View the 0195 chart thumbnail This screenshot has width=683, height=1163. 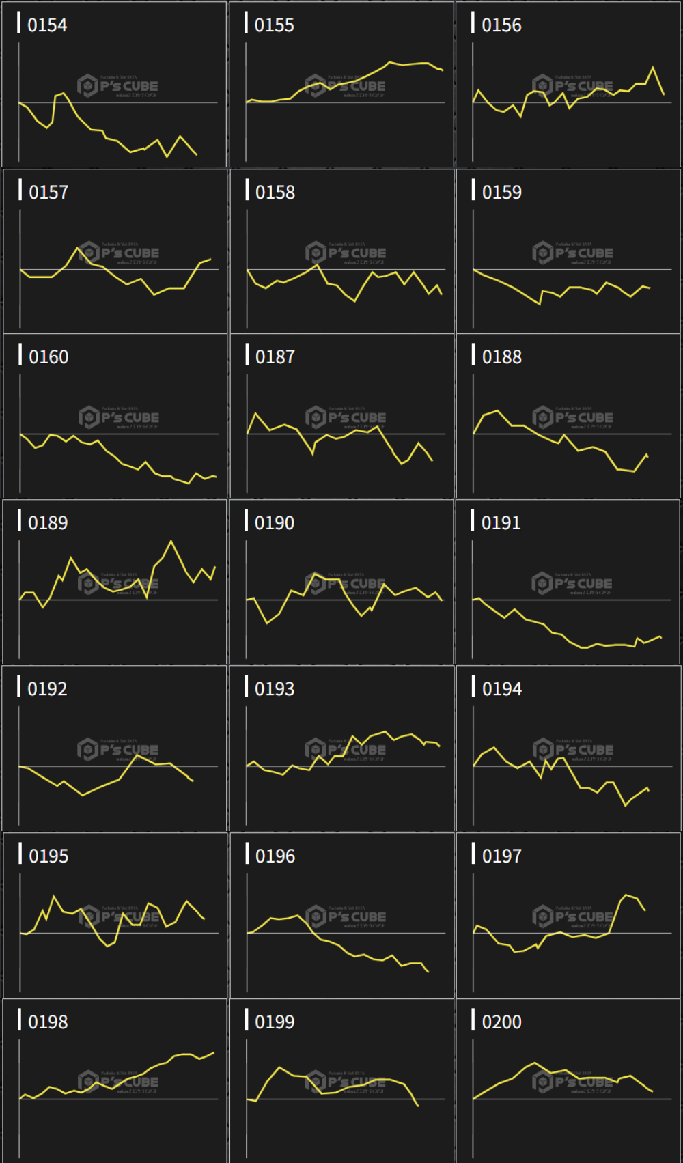pyautogui.click(x=115, y=916)
